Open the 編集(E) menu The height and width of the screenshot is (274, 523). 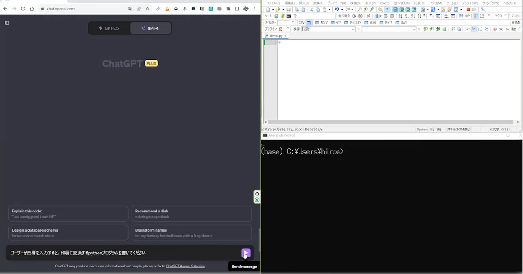290,3
